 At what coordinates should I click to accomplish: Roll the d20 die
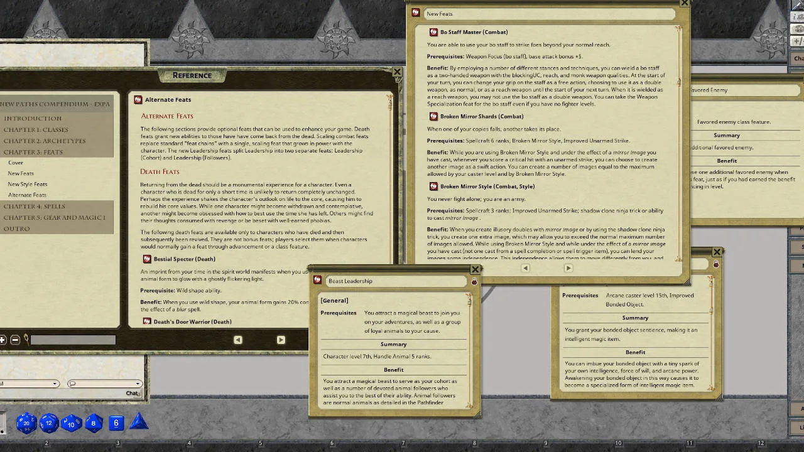(26, 423)
